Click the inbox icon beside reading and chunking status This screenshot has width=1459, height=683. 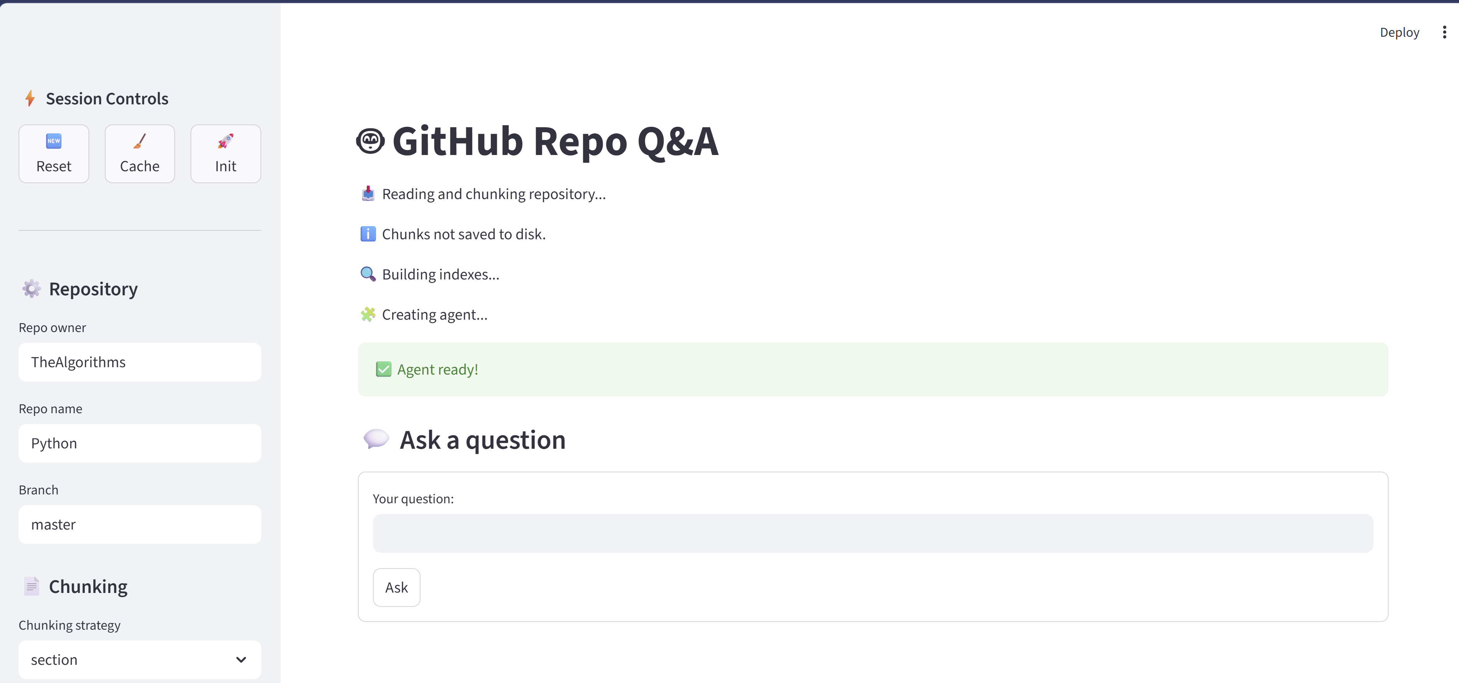368,193
